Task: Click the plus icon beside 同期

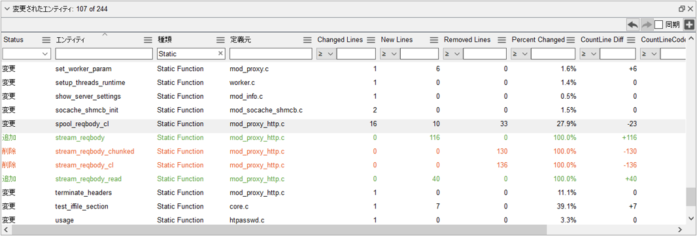Action: [689, 24]
